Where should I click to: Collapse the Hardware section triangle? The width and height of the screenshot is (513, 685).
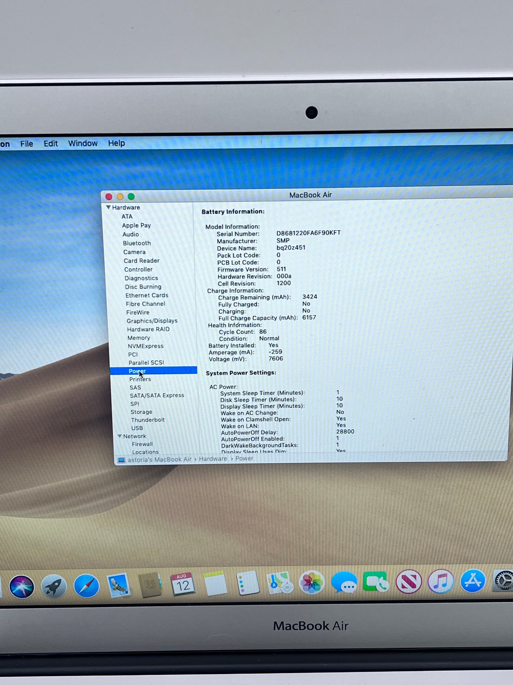[108, 207]
